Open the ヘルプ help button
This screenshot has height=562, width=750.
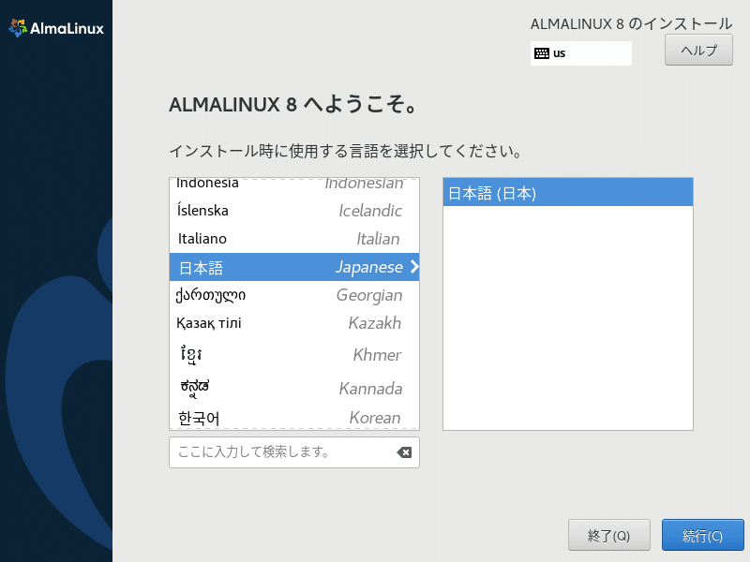point(698,51)
